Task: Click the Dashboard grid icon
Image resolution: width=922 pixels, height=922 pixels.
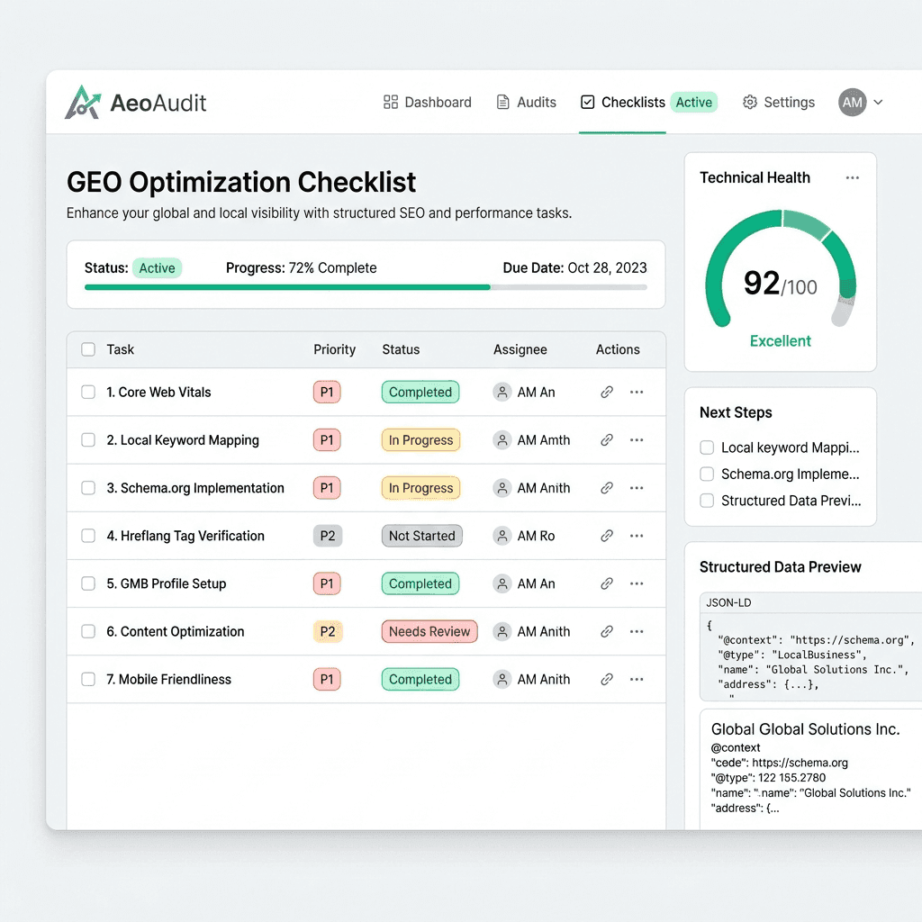Action: coord(391,103)
